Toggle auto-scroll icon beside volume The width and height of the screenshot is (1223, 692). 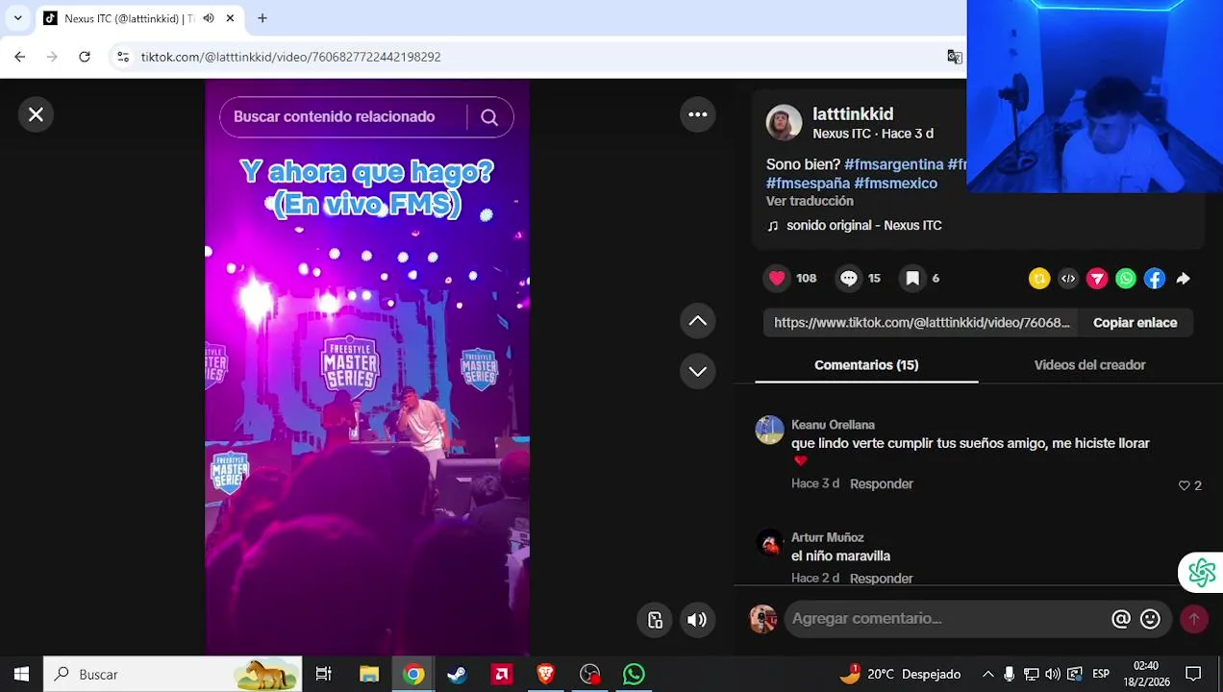coord(655,620)
